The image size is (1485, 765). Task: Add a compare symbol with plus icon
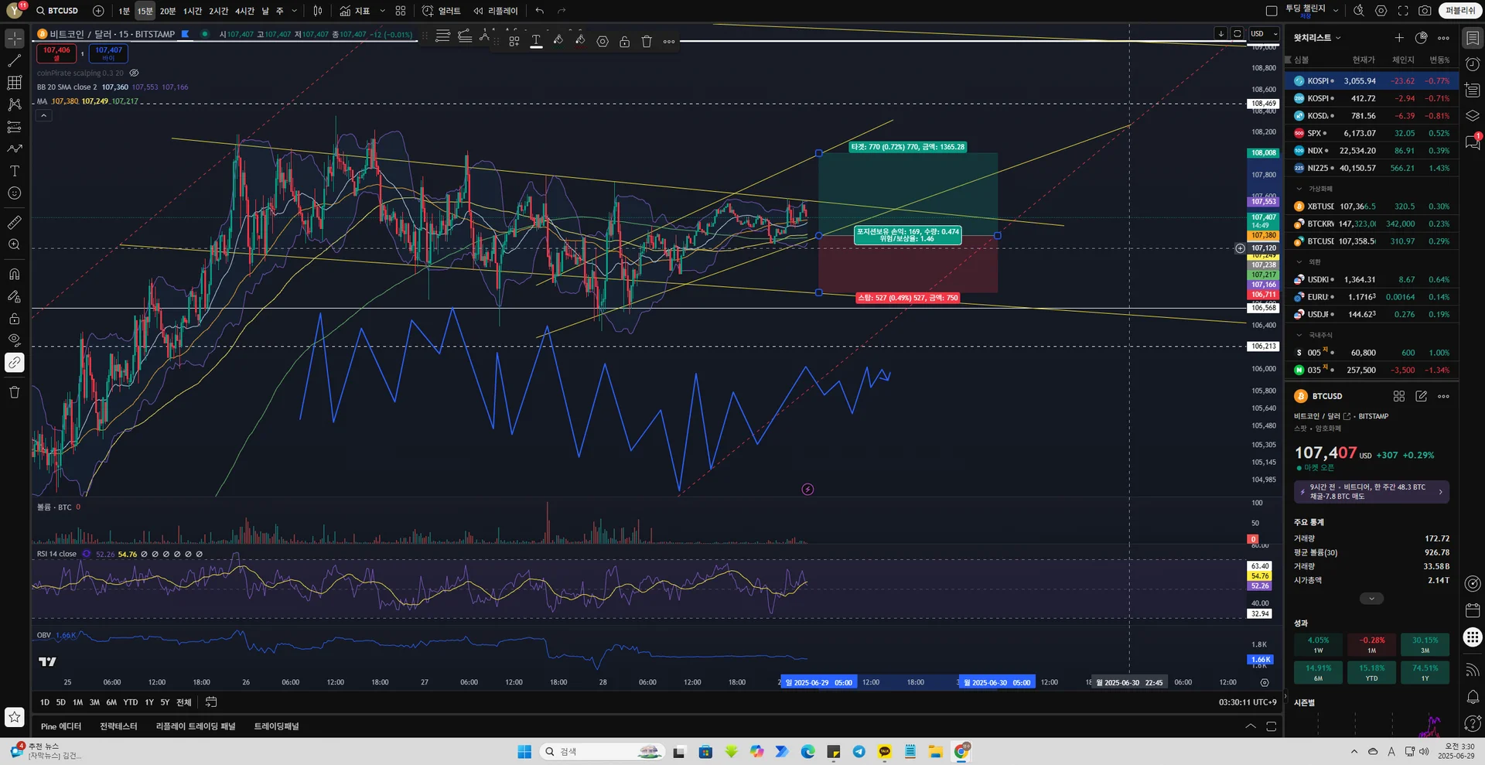click(98, 11)
